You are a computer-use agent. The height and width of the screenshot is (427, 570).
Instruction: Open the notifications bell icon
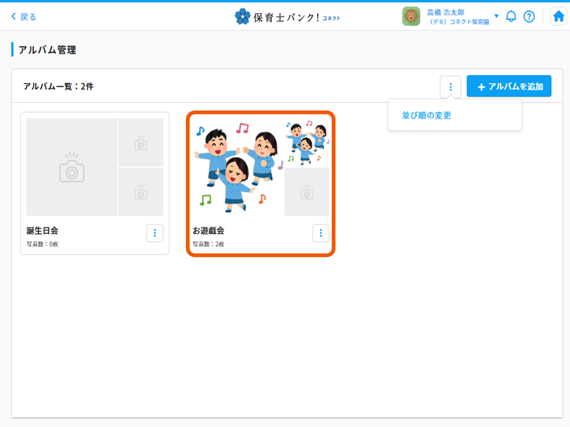click(511, 17)
